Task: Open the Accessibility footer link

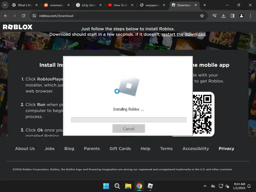Action: (195, 148)
